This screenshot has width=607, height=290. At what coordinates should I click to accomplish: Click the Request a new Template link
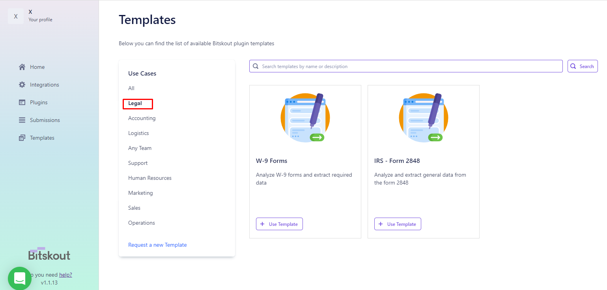pos(157,245)
